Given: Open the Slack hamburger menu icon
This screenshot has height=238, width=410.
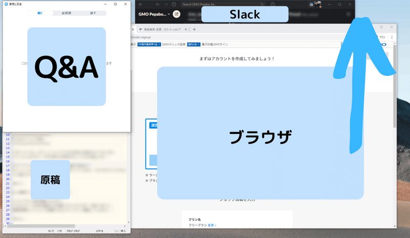Looking at the screenshot, I should (x=140, y=5).
